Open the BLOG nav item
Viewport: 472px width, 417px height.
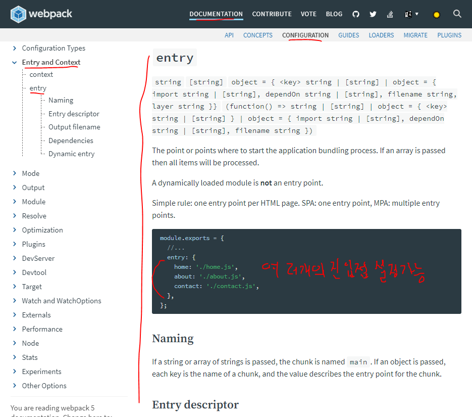coord(334,14)
